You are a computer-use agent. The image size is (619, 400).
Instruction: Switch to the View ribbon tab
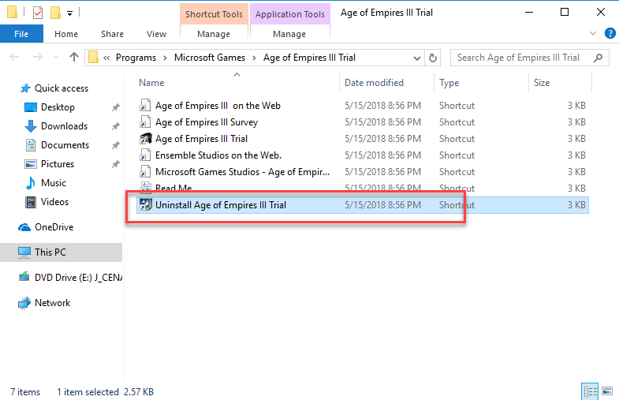pyautogui.click(x=156, y=34)
